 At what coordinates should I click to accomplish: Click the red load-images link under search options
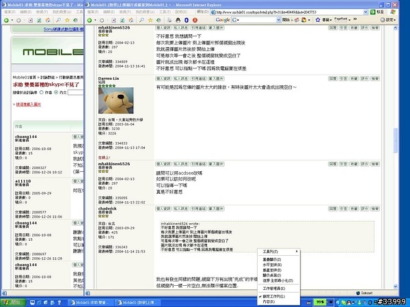click(x=29, y=104)
